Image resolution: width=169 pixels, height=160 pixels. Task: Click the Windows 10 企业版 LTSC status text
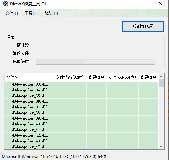click(x=54, y=157)
